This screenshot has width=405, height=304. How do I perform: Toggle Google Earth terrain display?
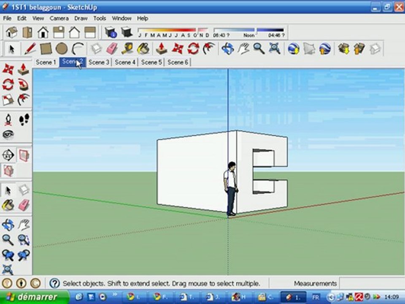tap(309, 49)
